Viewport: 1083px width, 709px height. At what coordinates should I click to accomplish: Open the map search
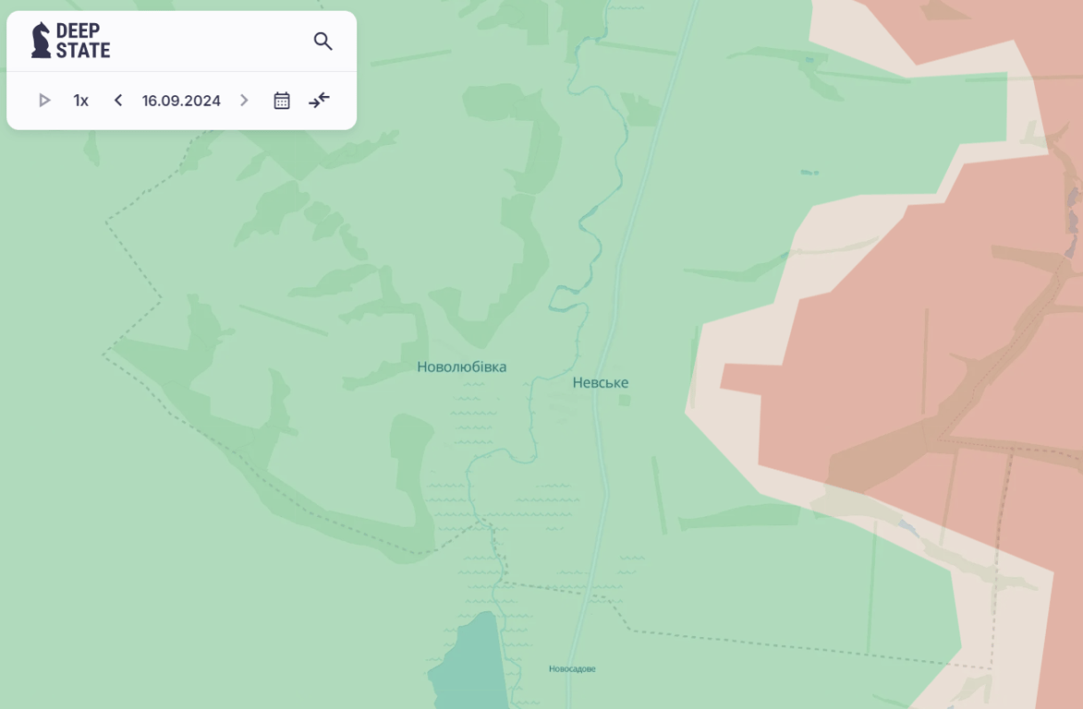point(322,42)
